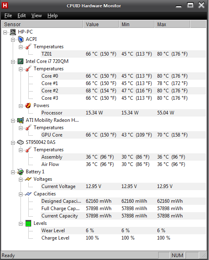Viewport: 209px width, 260px height.
Task: Collapse the ACPI tree node
Action: click(13, 40)
